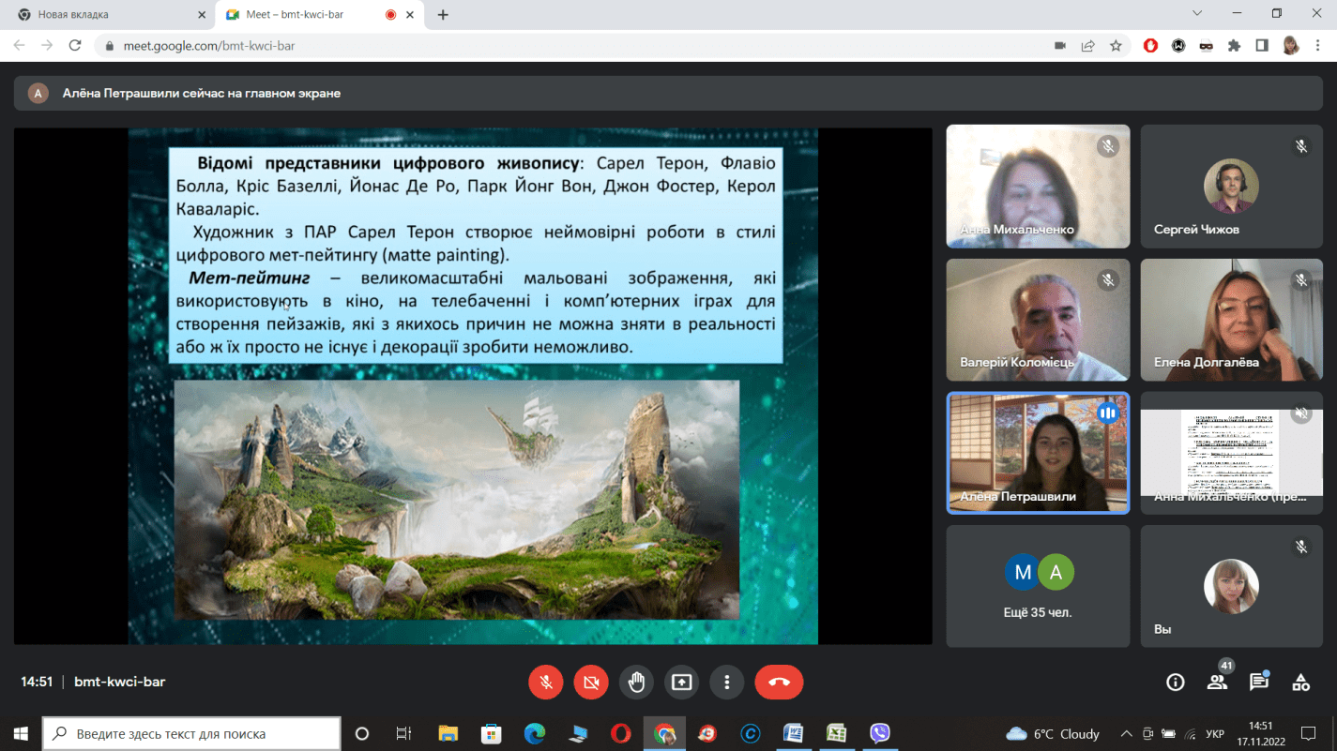Select Алёна Петрашвили speaking tile

tap(1038, 453)
